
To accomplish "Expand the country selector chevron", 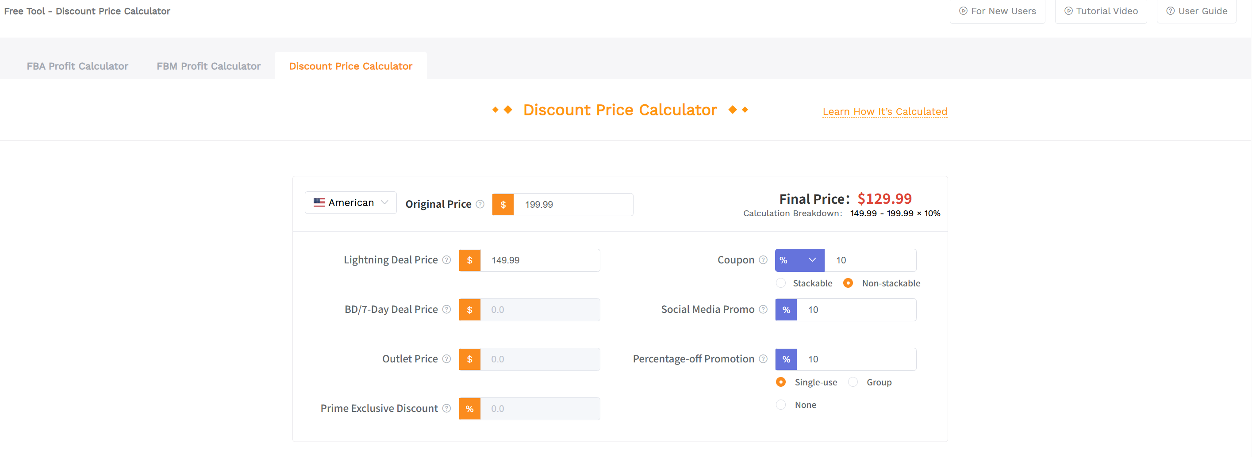I will [384, 202].
